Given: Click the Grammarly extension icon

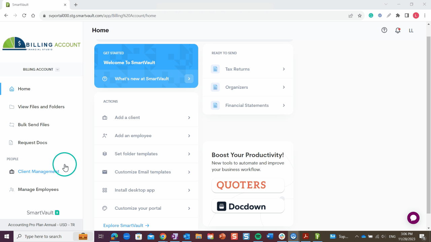Looking at the screenshot, I should (x=371, y=15).
